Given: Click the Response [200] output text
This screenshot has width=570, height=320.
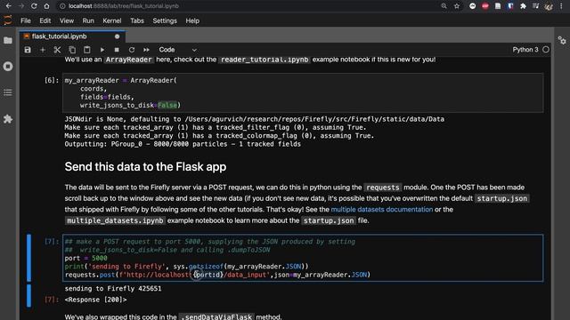Looking at the screenshot, I should [x=95, y=300].
